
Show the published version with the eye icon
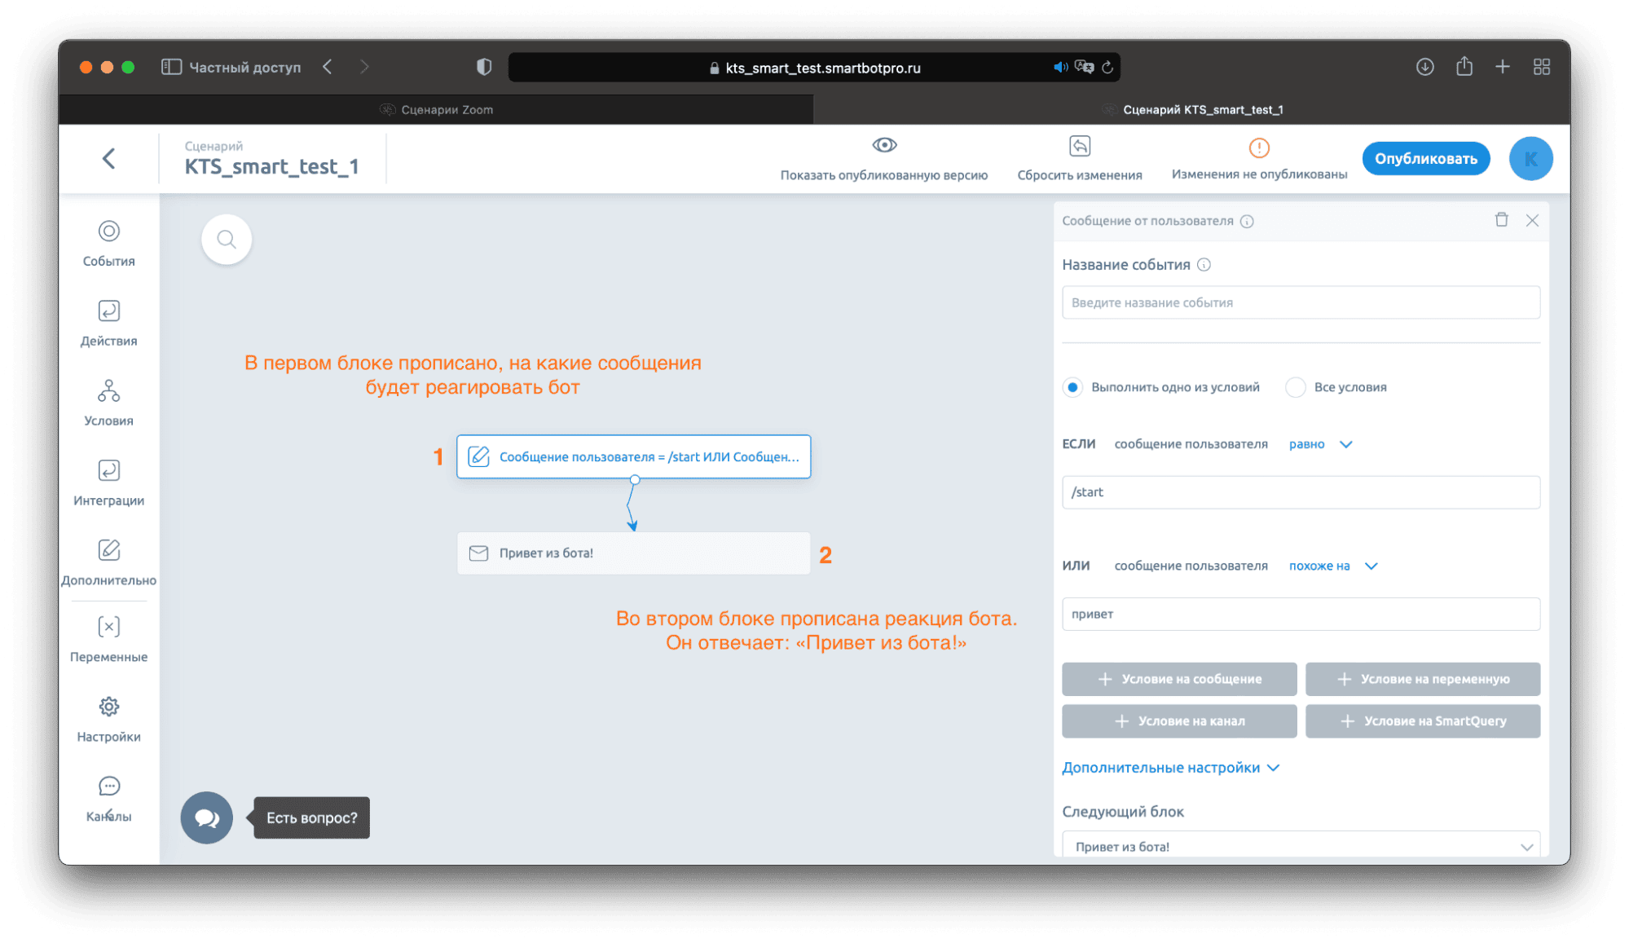tap(884, 146)
